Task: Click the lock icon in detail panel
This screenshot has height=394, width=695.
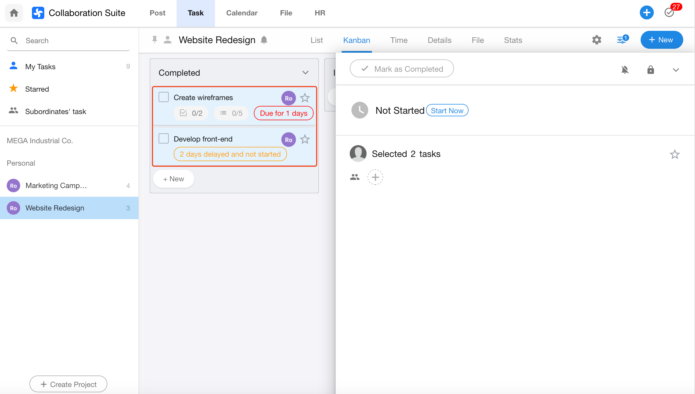Action: coord(650,69)
